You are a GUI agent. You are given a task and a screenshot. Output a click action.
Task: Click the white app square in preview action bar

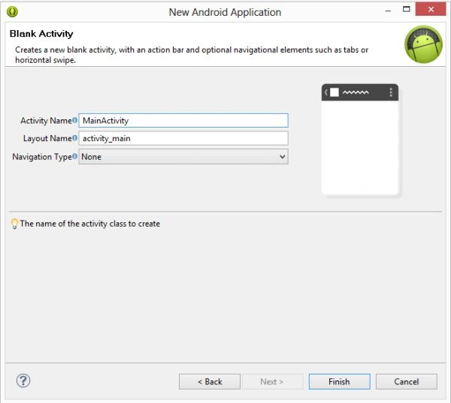(x=334, y=92)
